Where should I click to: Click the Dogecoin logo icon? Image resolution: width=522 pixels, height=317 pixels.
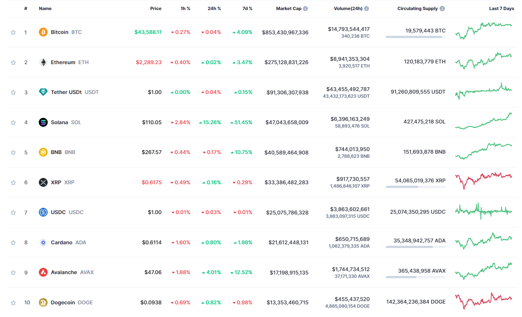[43, 302]
